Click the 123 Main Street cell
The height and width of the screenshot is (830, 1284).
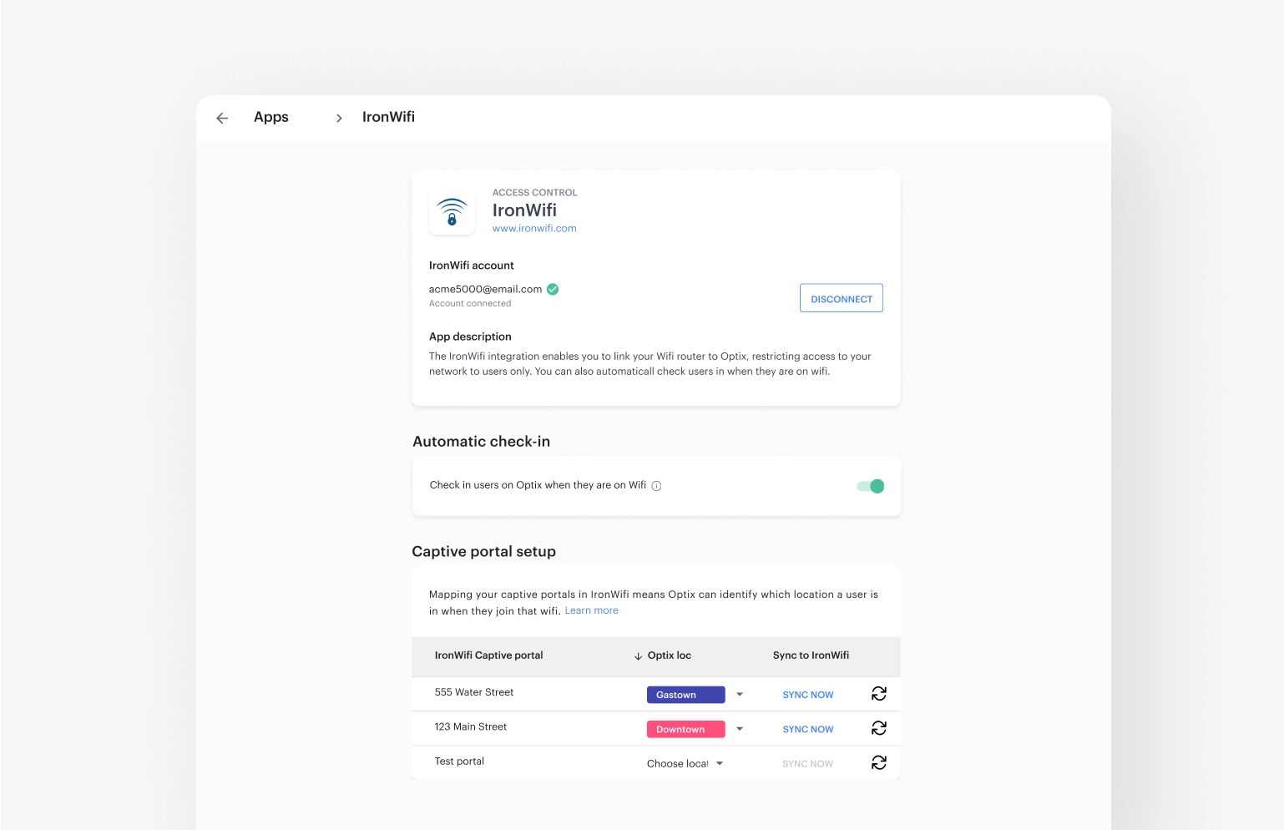(471, 726)
